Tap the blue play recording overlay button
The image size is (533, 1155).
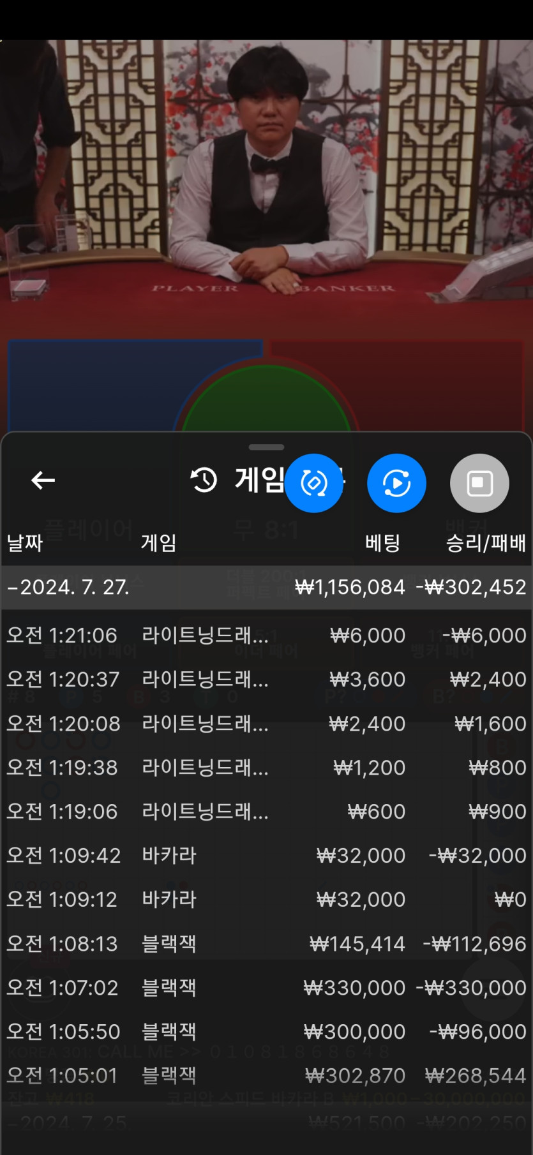(396, 483)
